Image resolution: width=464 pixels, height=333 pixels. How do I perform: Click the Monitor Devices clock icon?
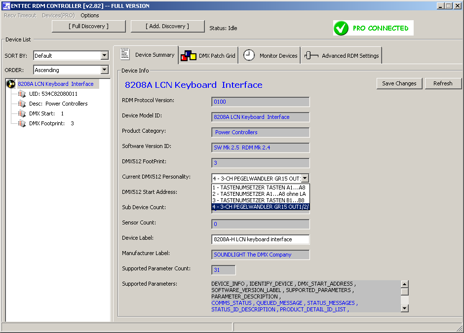click(x=249, y=55)
